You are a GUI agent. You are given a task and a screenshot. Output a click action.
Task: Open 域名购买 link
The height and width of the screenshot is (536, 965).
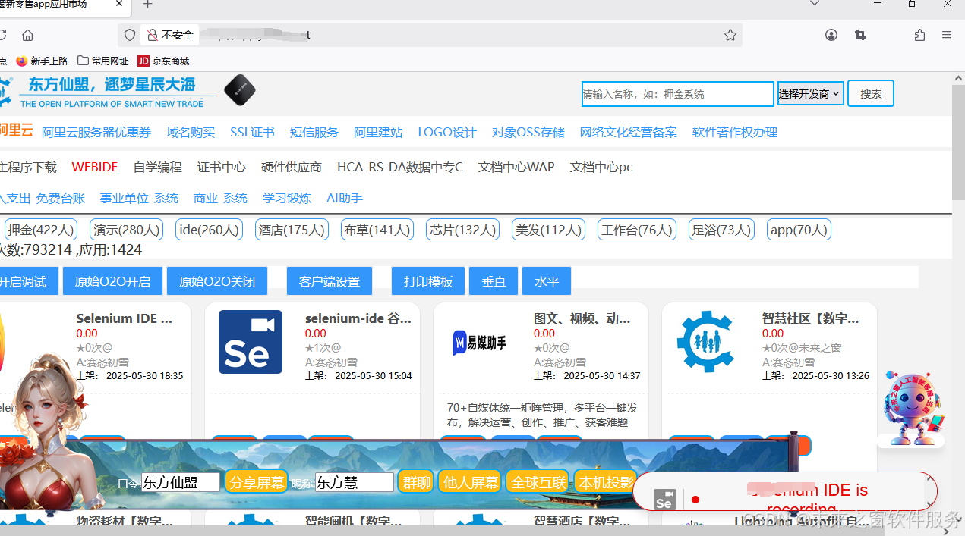[191, 132]
